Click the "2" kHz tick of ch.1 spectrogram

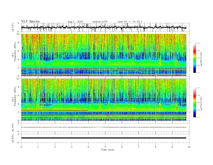click(x=19, y=68)
